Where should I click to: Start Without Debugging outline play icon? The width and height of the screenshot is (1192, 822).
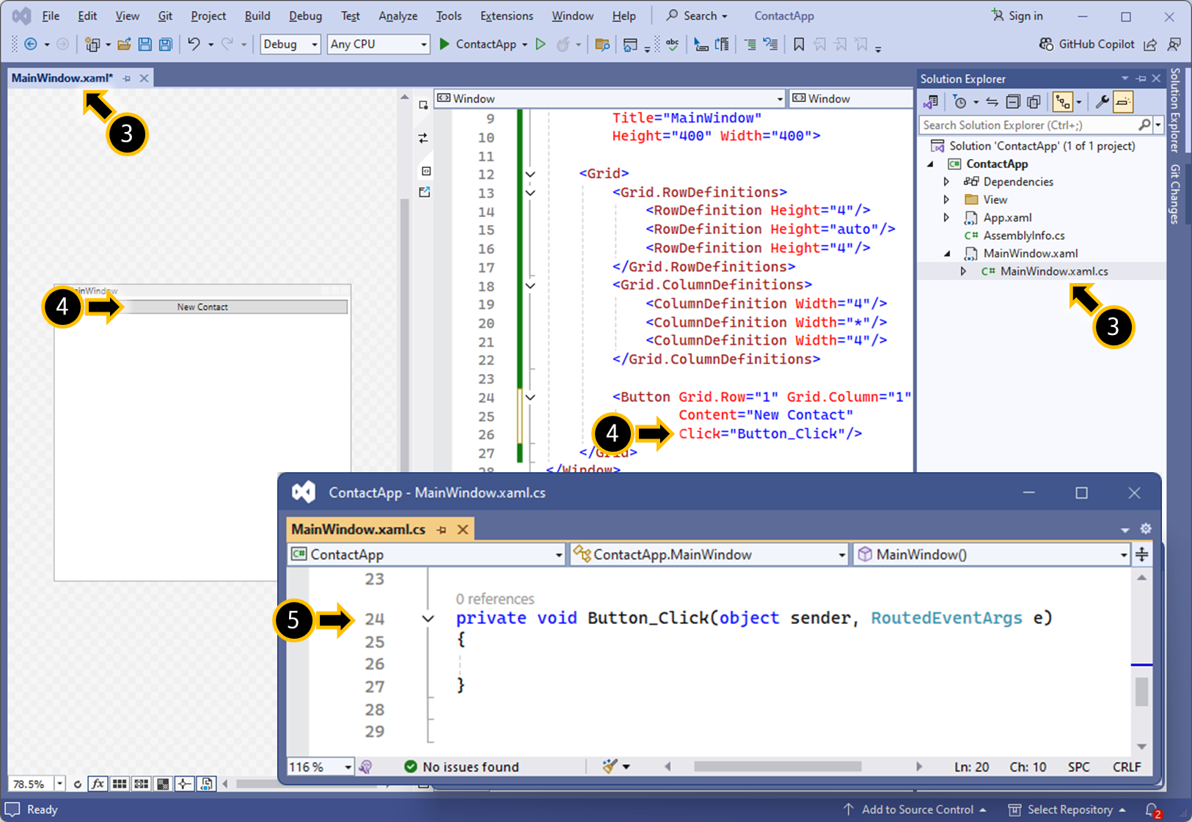point(541,44)
